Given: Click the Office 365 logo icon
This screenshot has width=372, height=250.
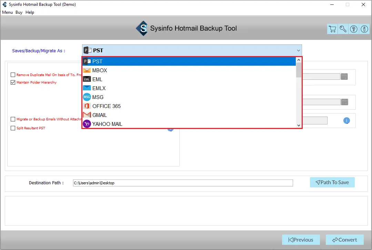Looking at the screenshot, I should pos(87,106).
